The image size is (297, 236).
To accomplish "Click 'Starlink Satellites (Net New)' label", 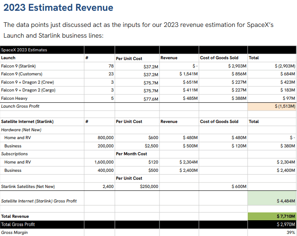I will coord(28,187).
